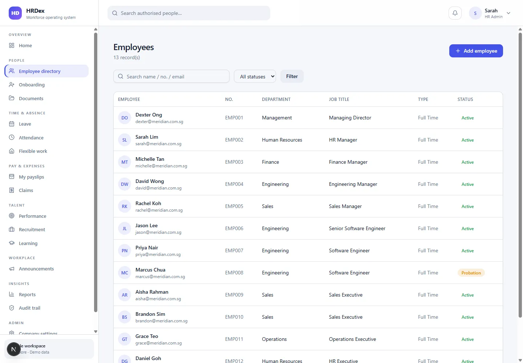The image size is (523, 363).
Task: Open Brandon Sim's employee record
Action: [x=308, y=317]
